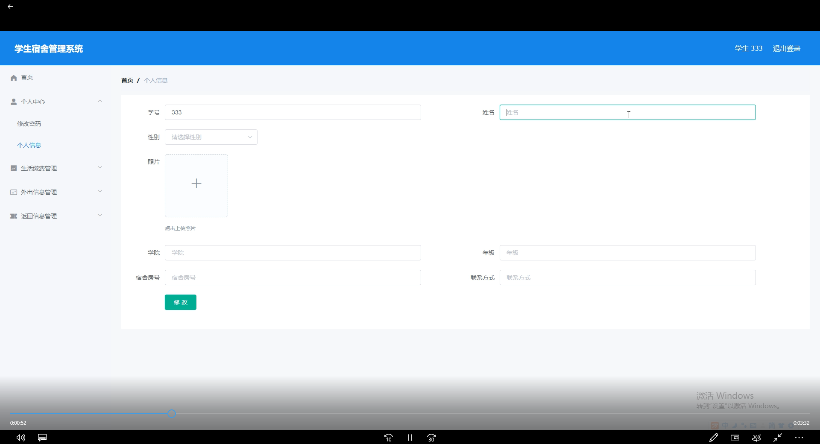This screenshot has width=820, height=444.
Task: Open the player volume control
Action: 20,438
